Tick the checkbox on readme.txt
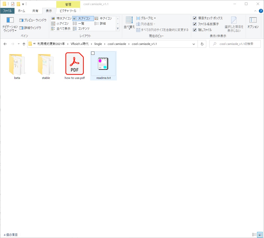 [93, 53]
